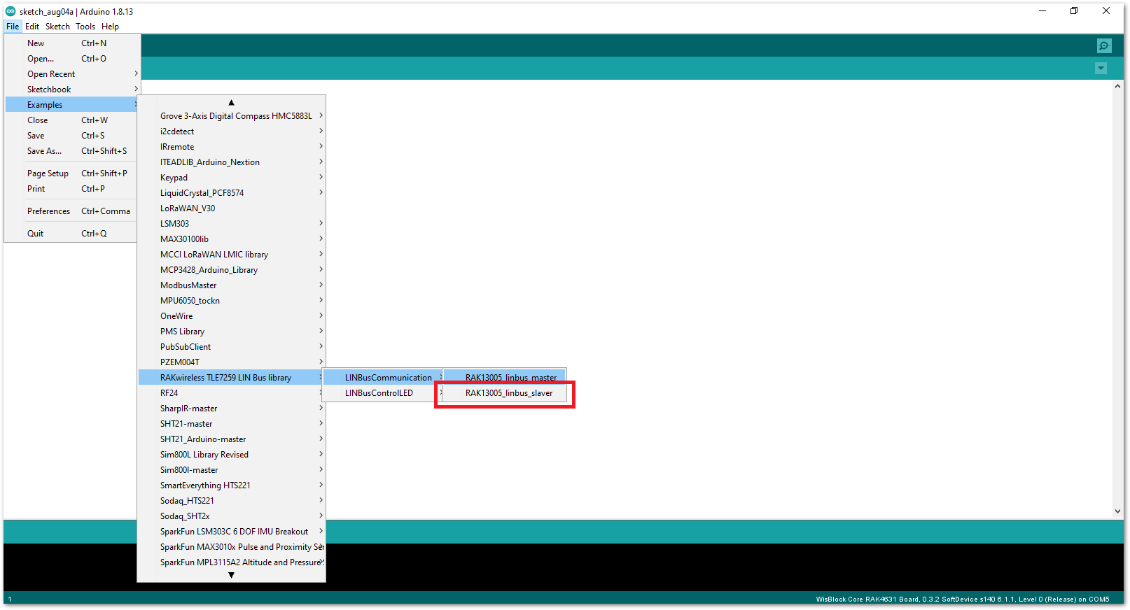Open the Sketch menu
Image resolution: width=1130 pixels, height=610 pixels.
57,27
